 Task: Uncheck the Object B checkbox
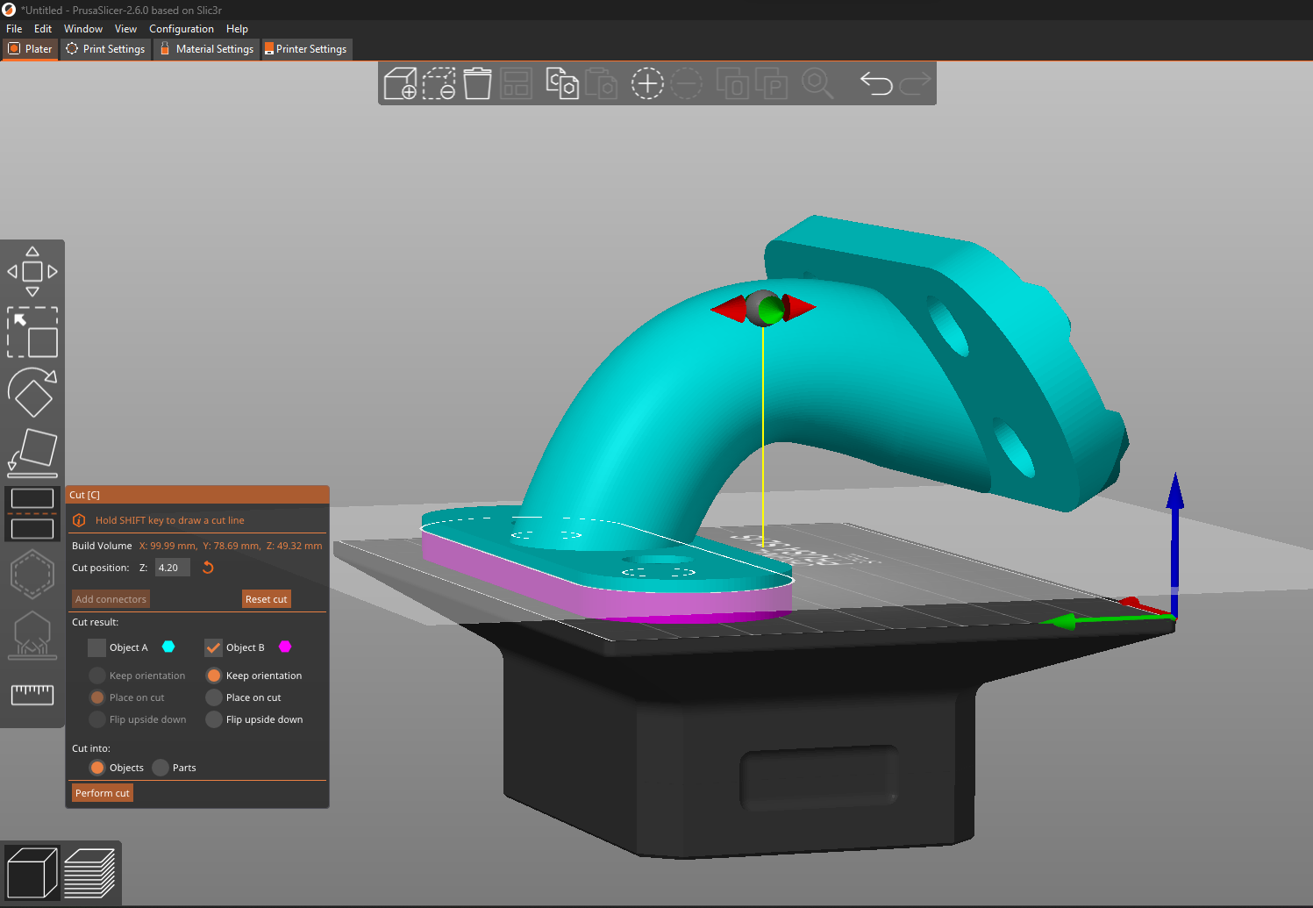click(x=213, y=647)
